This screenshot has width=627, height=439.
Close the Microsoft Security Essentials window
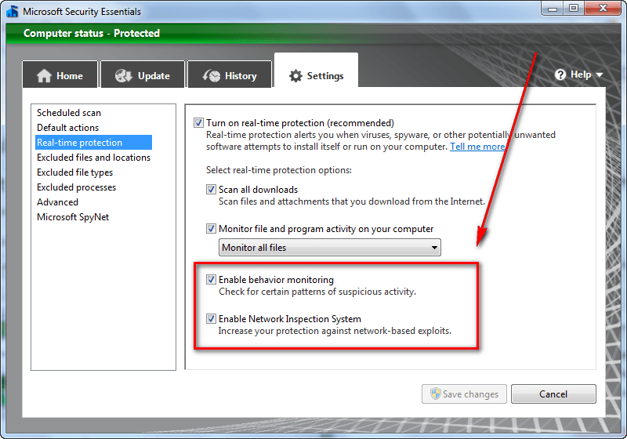click(x=603, y=8)
